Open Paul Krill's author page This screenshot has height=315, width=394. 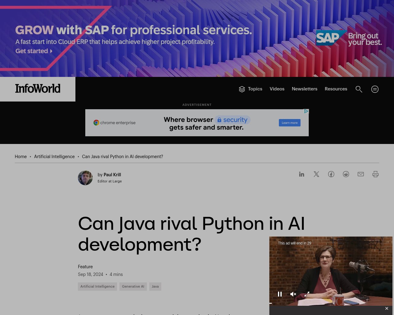click(112, 175)
